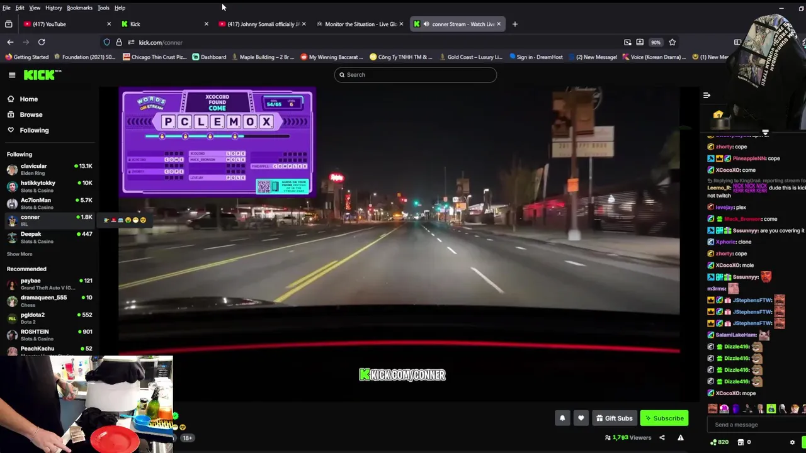
Task: Go back with the browser back arrow
Action: pyautogui.click(x=10, y=42)
